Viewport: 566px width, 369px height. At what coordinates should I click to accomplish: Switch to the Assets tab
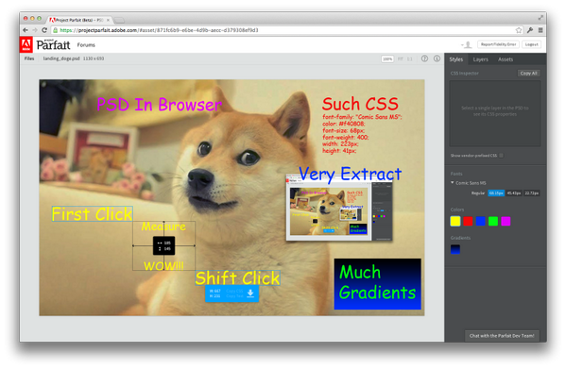click(x=506, y=59)
